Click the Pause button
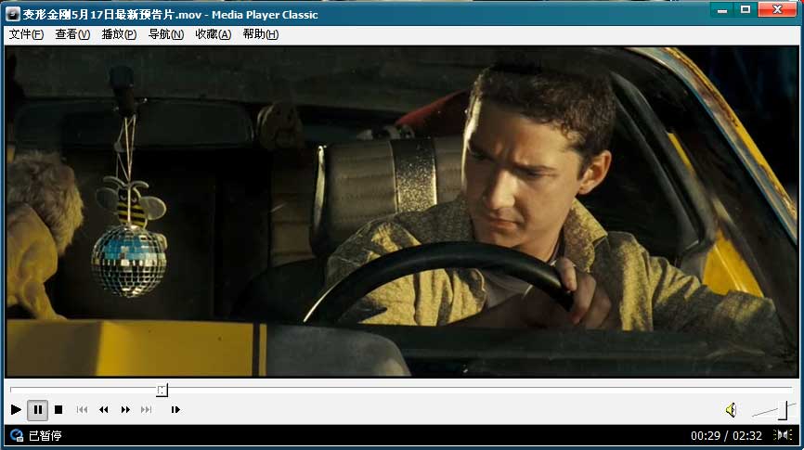This screenshot has height=450, width=804. tap(38, 409)
